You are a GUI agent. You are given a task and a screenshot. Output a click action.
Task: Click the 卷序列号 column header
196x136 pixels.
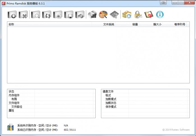tap(175, 24)
